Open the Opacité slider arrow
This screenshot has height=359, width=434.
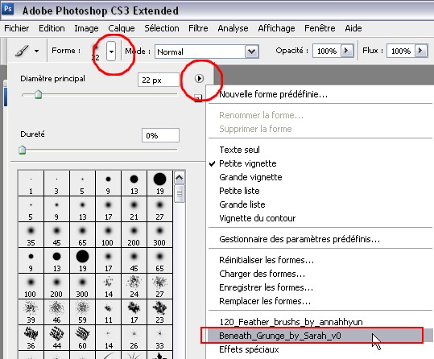click(347, 51)
